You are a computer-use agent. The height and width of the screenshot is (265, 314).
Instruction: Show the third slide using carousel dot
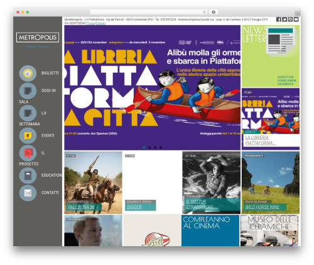[x=155, y=147]
